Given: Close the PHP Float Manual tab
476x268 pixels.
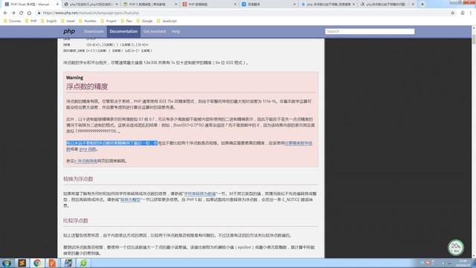Looking at the screenshot, I should (57, 4).
